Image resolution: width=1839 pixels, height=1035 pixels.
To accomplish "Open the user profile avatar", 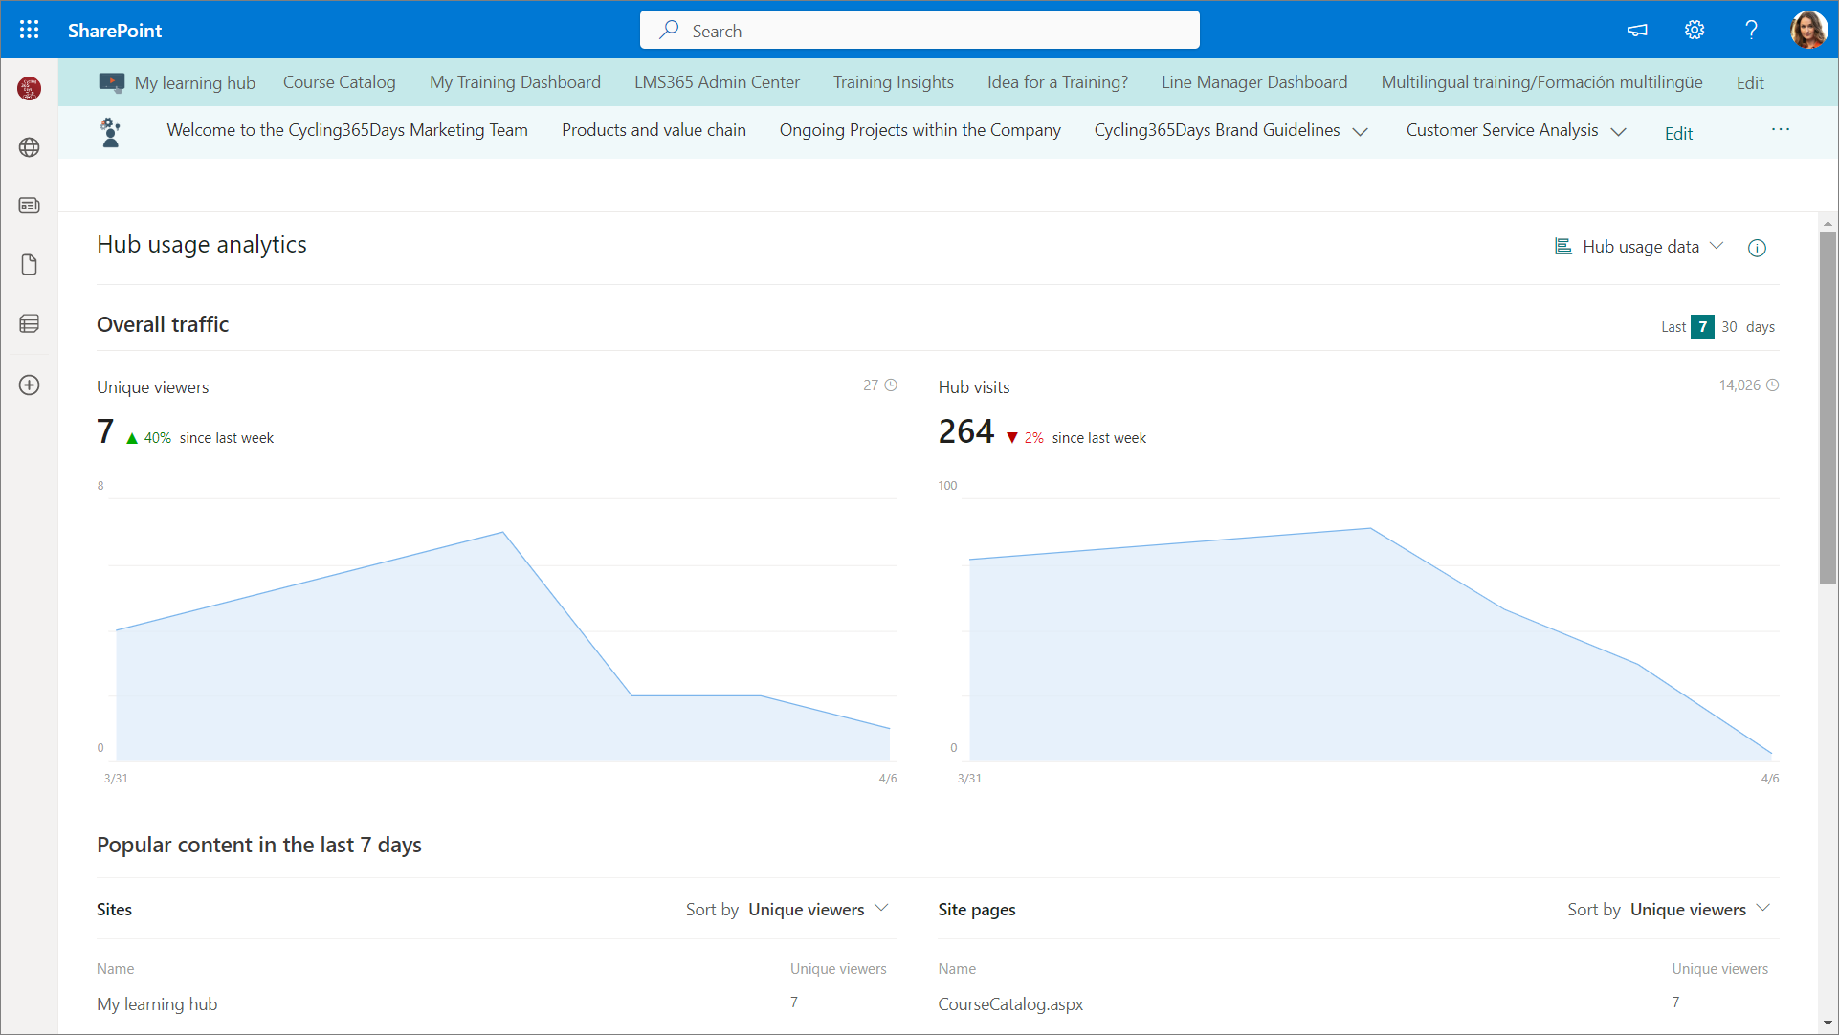I will tap(1808, 30).
